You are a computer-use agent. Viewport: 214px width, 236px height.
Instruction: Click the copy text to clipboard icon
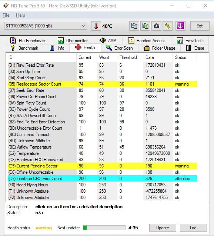(x=134, y=26)
